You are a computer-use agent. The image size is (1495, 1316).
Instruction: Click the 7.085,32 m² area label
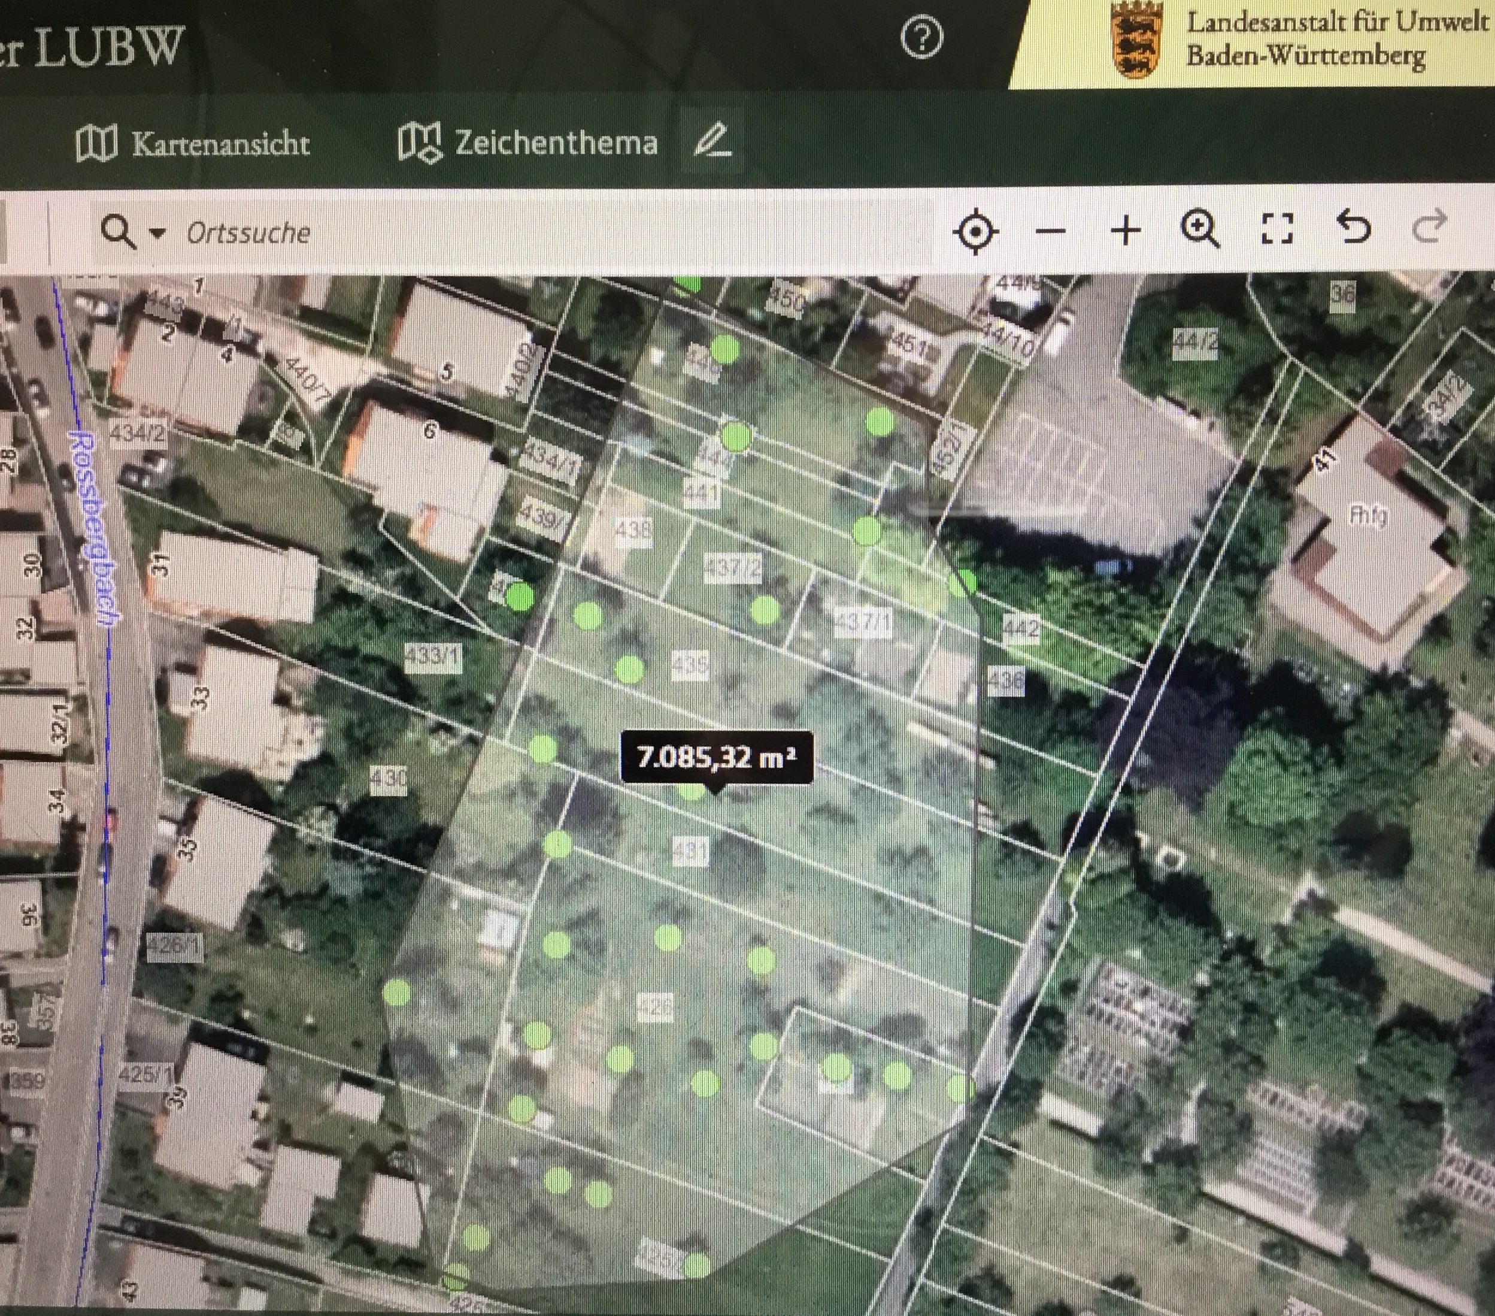pyautogui.click(x=715, y=757)
